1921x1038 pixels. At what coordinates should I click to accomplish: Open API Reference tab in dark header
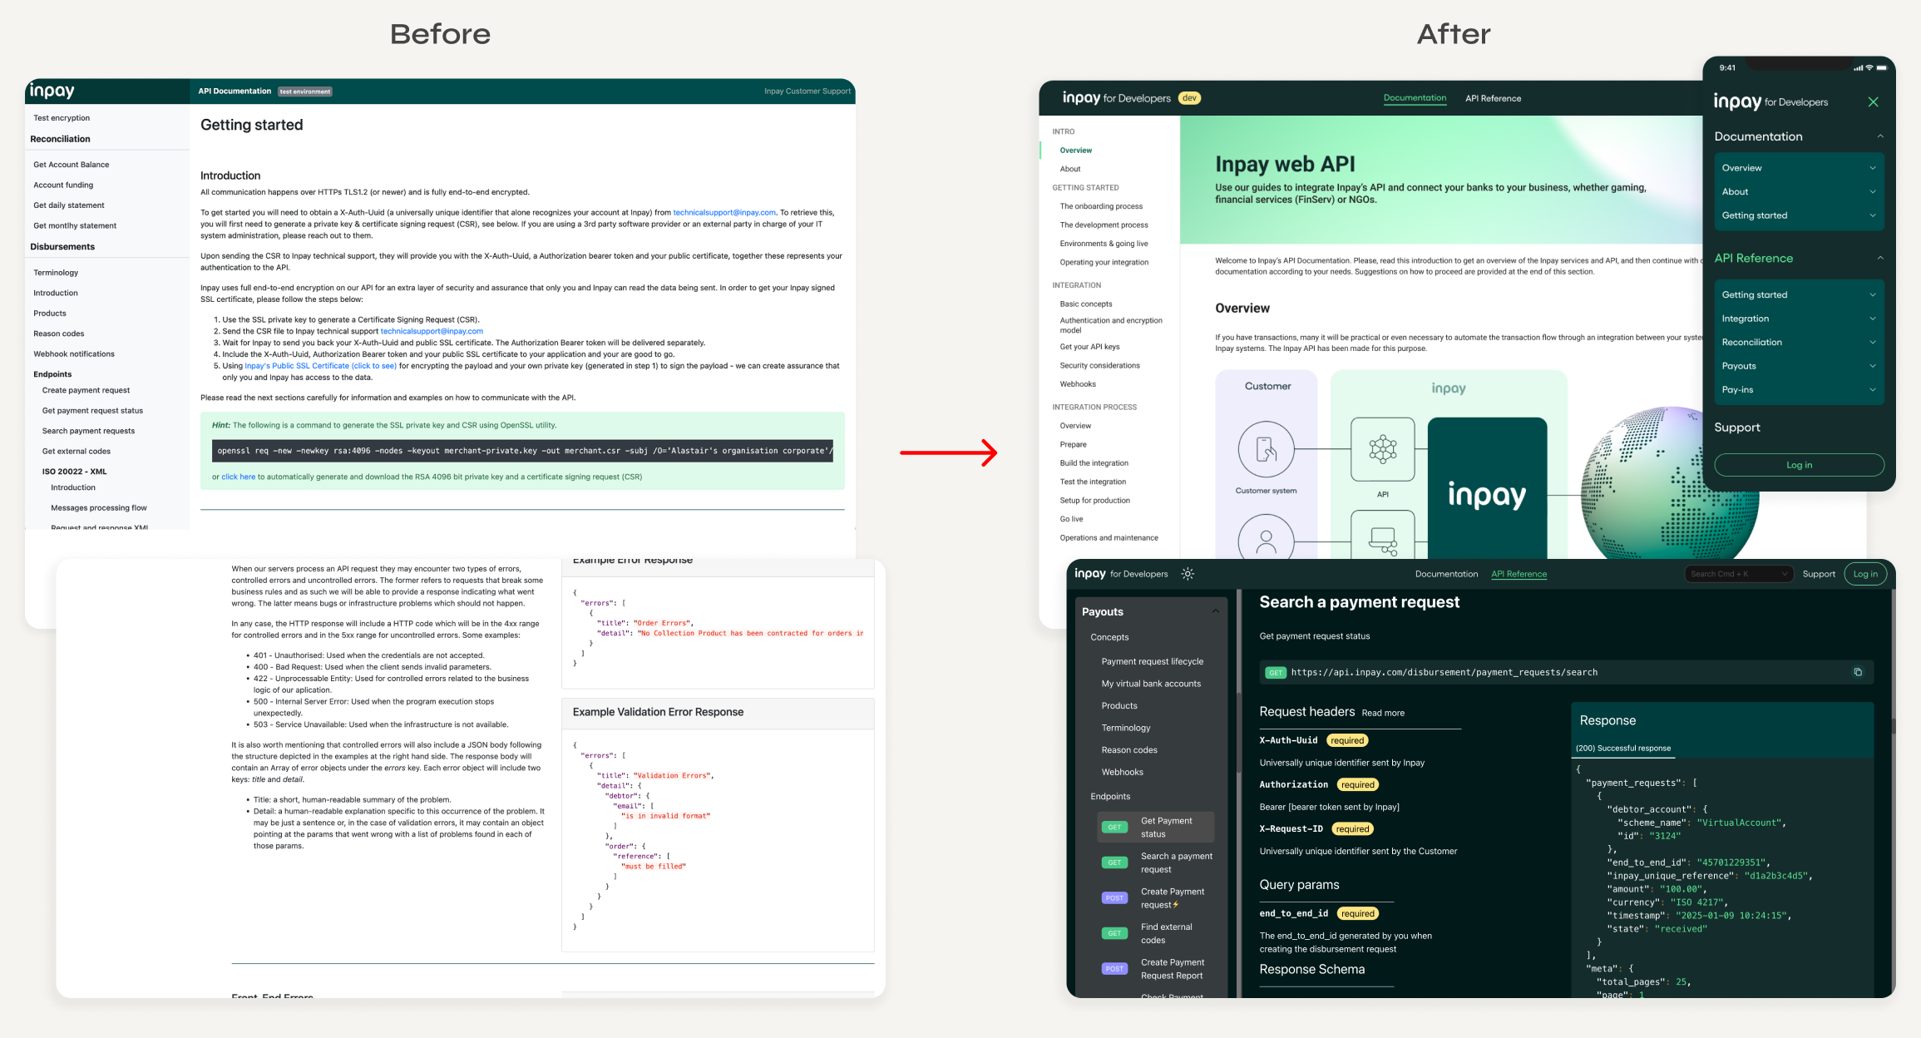point(1519,574)
